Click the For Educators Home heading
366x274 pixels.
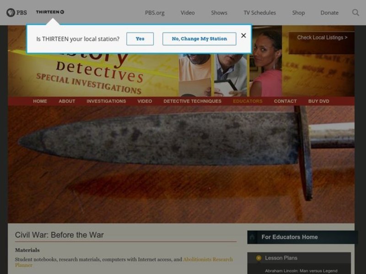pos(289,237)
